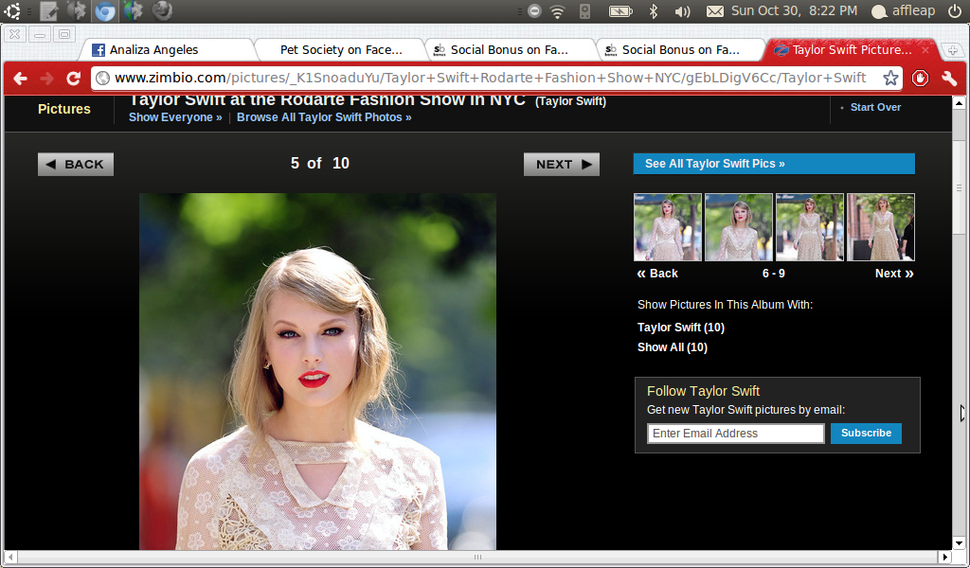Click the Show All (10) link

pyautogui.click(x=673, y=347)
